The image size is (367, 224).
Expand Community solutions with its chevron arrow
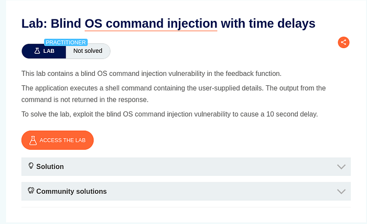pyautogui.click(x=341, y=192)
